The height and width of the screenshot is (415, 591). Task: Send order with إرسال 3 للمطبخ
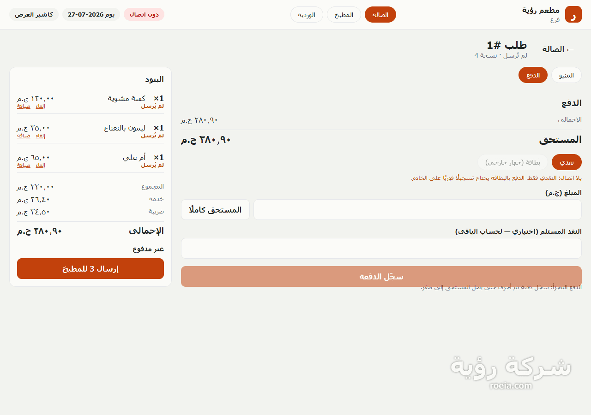[x=90, y=269]
